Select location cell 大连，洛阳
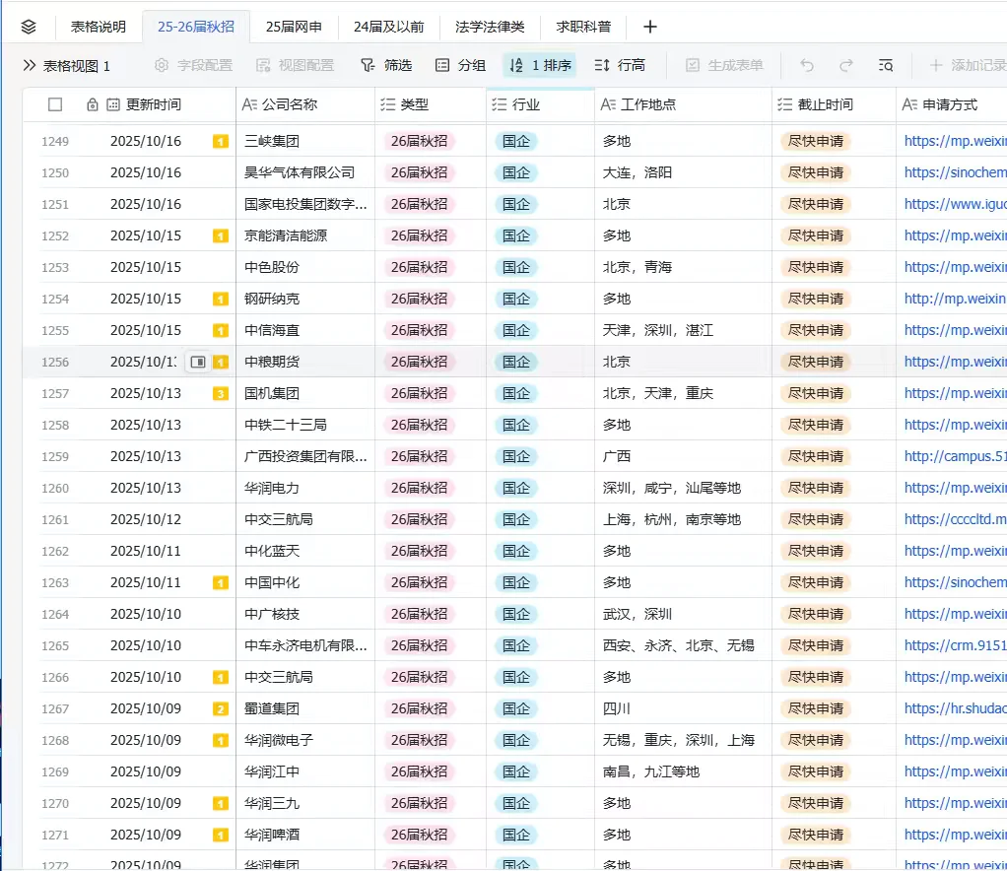Screen dimensions: 1007x871 pyautogui.click(x=683, y=172)
